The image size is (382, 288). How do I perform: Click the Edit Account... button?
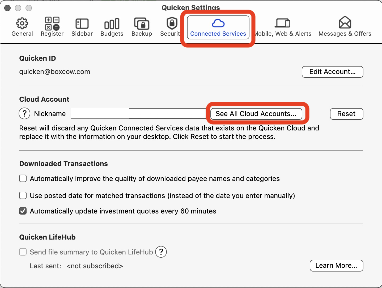click(x=332, y=72)
